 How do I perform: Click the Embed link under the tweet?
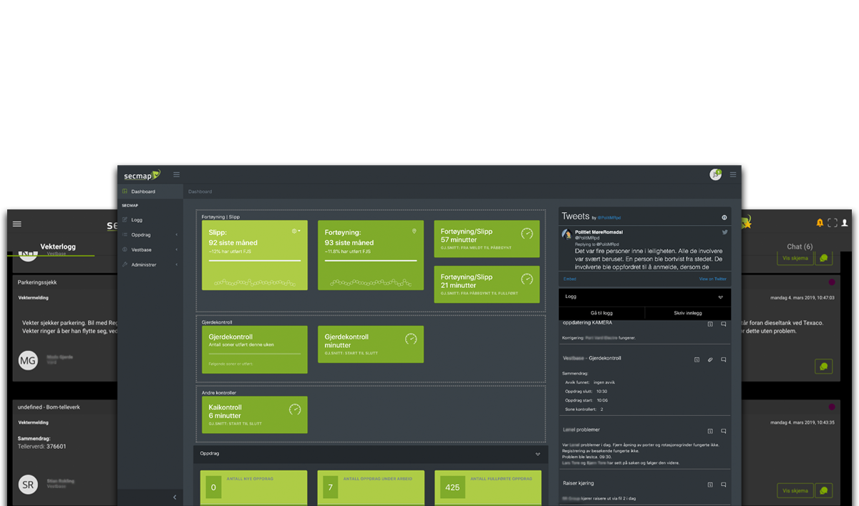coord(570,279)
